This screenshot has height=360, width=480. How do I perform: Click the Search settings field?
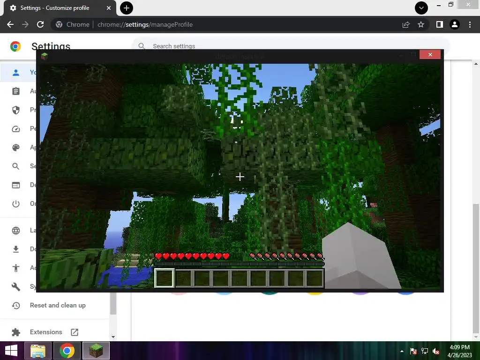click(291, 46)
